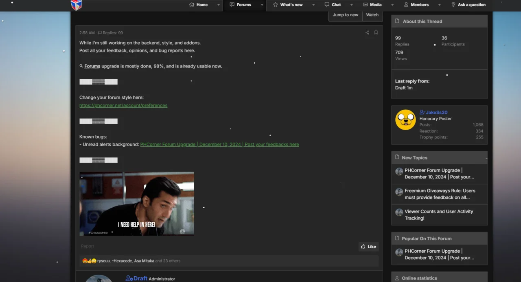Screen dimensions: 521x282
Task: Open ryscuu's profile from reactions
Action: click(x=103, y=261)
